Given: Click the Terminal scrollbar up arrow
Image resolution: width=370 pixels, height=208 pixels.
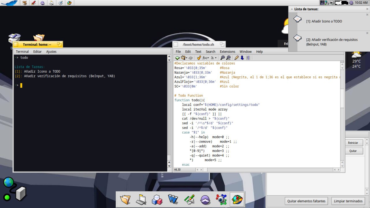Looking at the screenshot, I should tap(169, 57).
